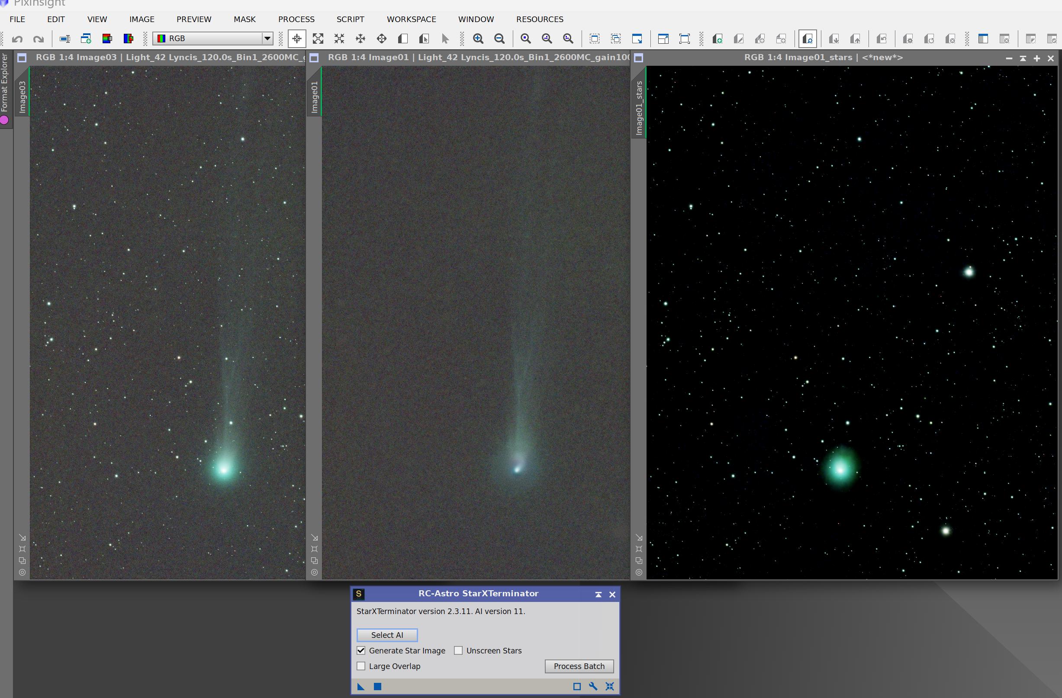Click the StarXTerminator wrench preferences icon
1062x698 pixels.
click(x=593, y=686)
